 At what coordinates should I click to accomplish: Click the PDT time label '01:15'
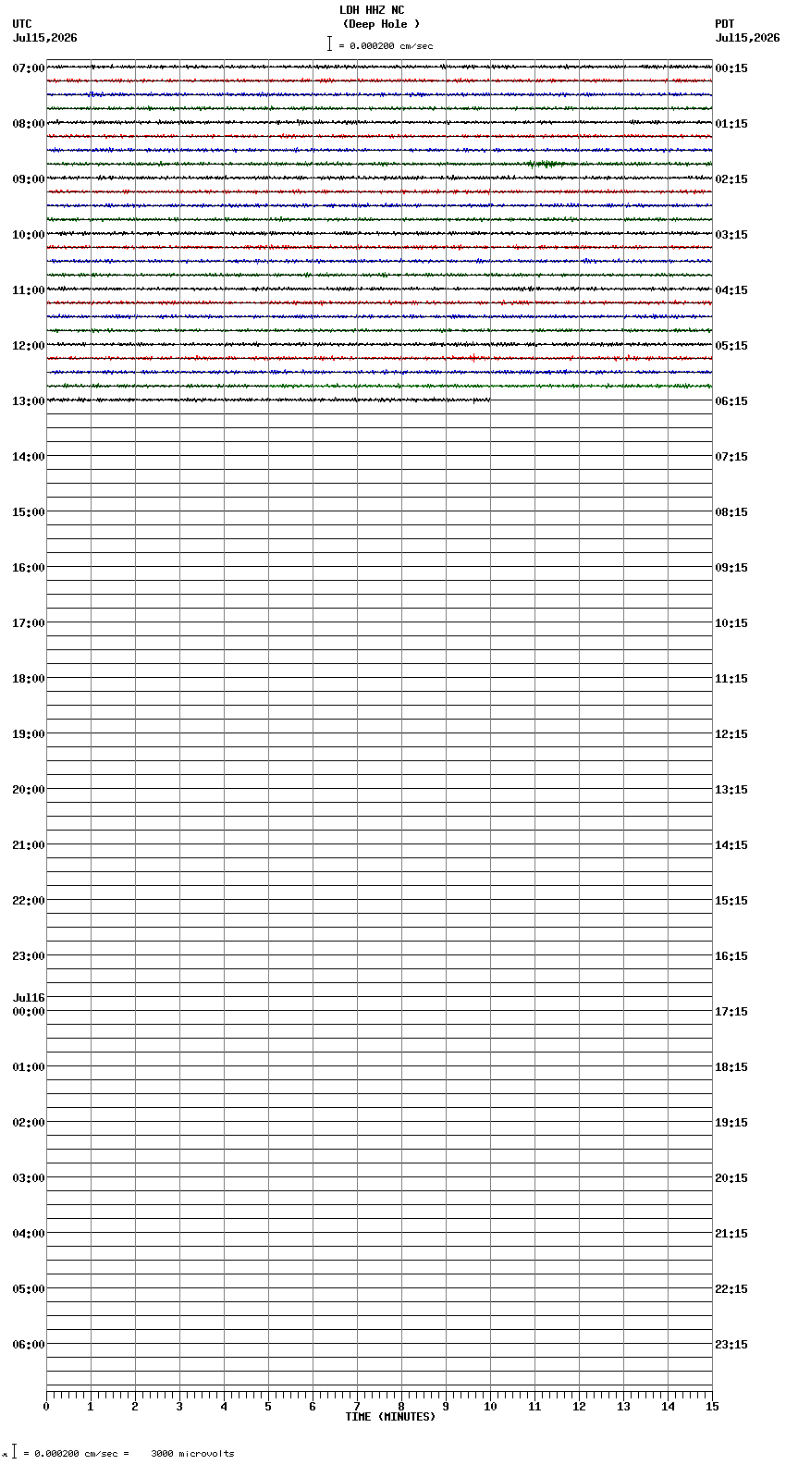point(731,124)
